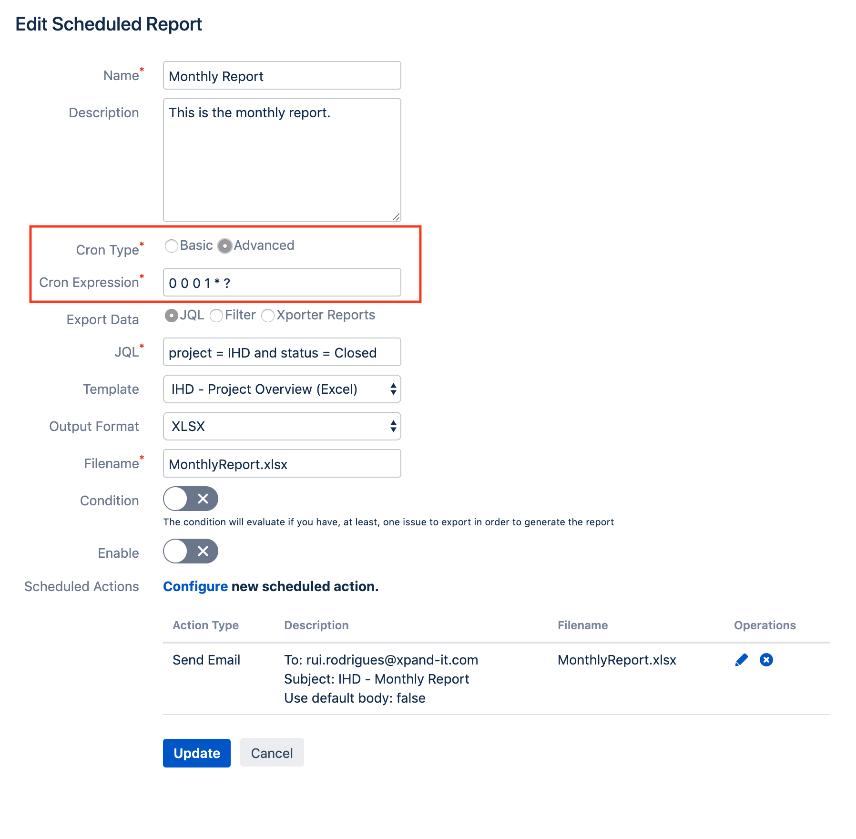Image resolution: width=856 pixels, height=839 pixels.
Task: Click the Configure scheduled action link
Action: (195, 586)
